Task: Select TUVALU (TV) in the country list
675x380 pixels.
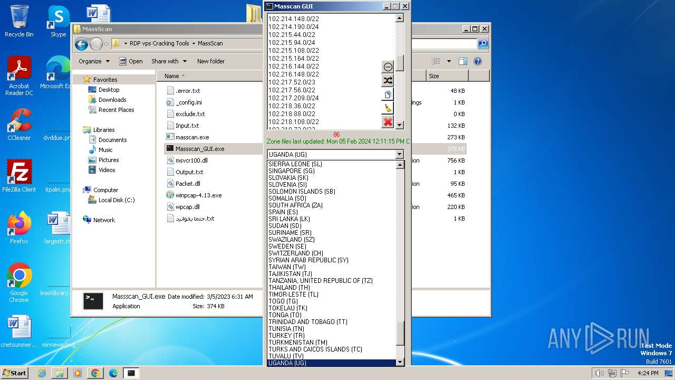Action: [286, 356]
